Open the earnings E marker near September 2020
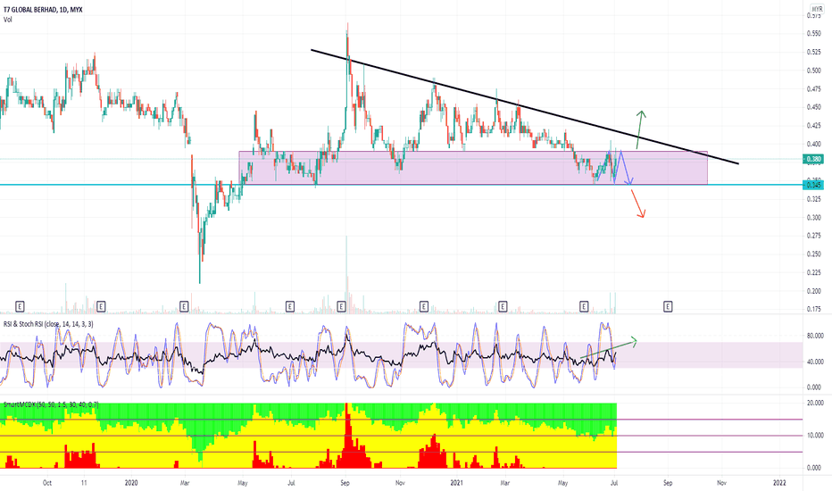 click(341, 306)
